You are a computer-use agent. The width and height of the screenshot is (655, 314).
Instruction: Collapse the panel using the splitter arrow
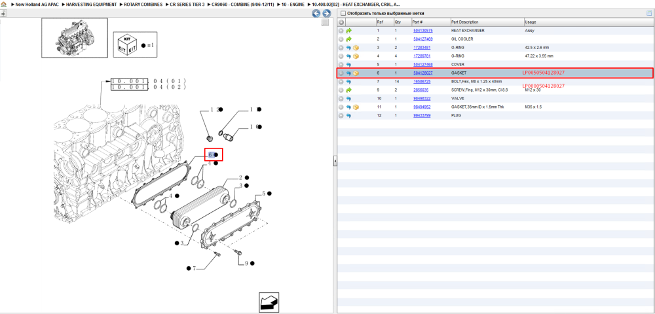(x=335, y=161)
